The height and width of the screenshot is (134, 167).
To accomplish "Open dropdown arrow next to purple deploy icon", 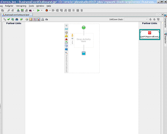I will [x=33, y=10].
